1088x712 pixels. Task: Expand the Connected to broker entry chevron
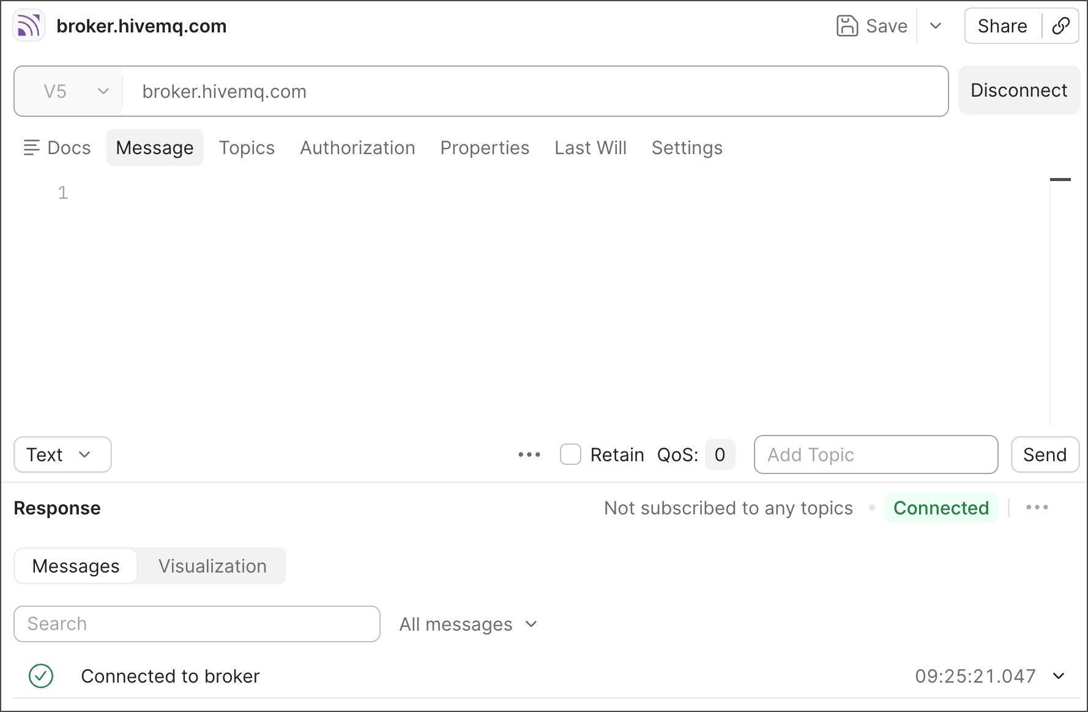(x=1059, y=676)
